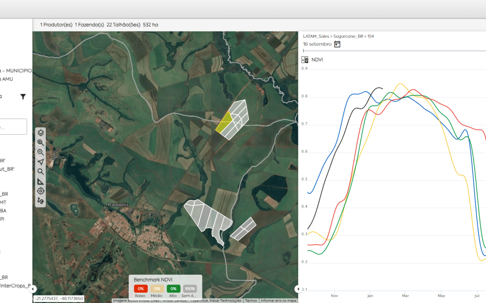Open the map layers selector
486x303 pixels.
[40, 133]
